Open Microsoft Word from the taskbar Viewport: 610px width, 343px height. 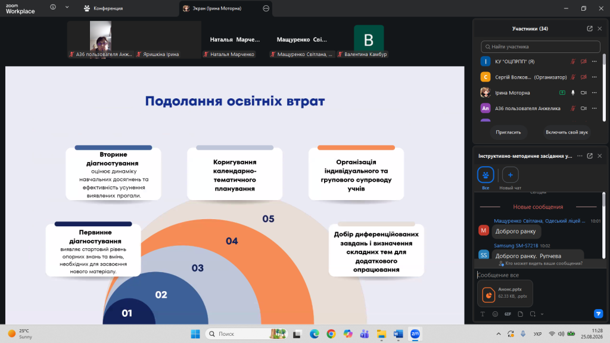[398, 333]
